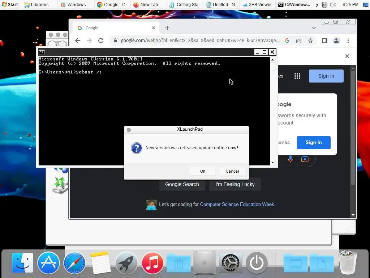Image resolution: width=370 pixels, height=278 pixels.
Task: Open Chrome profile avatar
Action: (336, 41)
